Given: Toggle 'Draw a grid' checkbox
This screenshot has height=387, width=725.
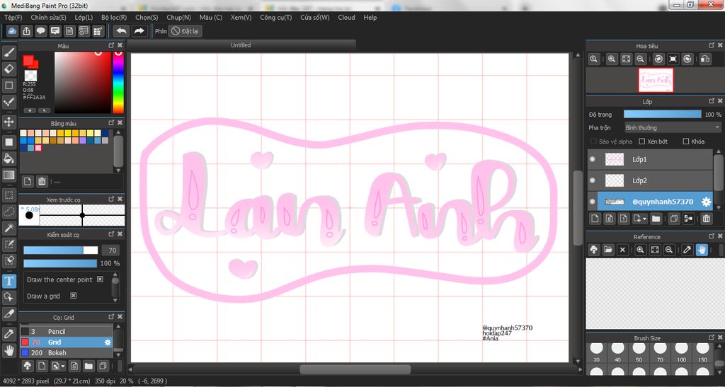Looking at the screenshot, I should point(73,296).
